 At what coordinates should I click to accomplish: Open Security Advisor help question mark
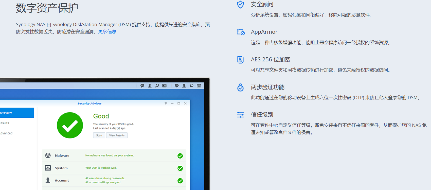point(166,103)
